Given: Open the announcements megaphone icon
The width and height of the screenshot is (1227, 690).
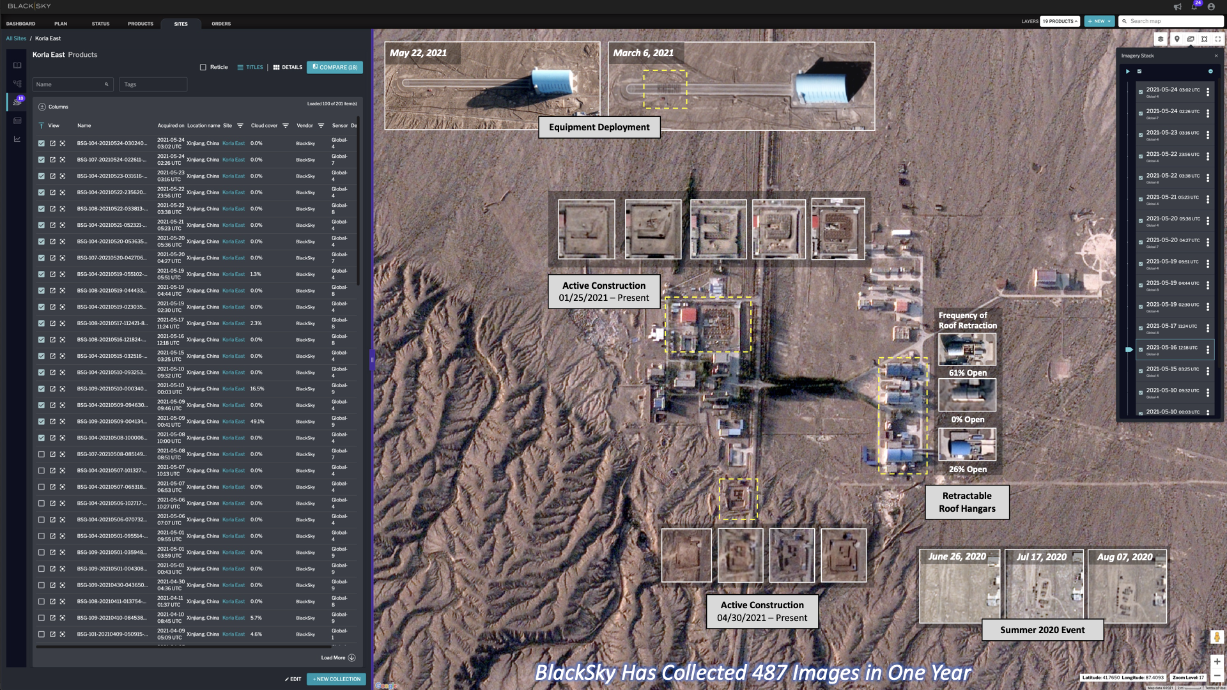Looking at the screenshot, I should tap(1177, 6).
